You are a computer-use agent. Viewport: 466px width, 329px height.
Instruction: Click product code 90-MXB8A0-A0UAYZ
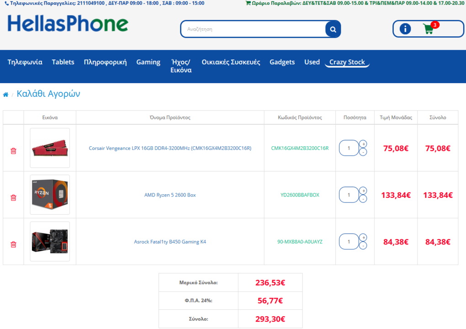pos(300,242)
